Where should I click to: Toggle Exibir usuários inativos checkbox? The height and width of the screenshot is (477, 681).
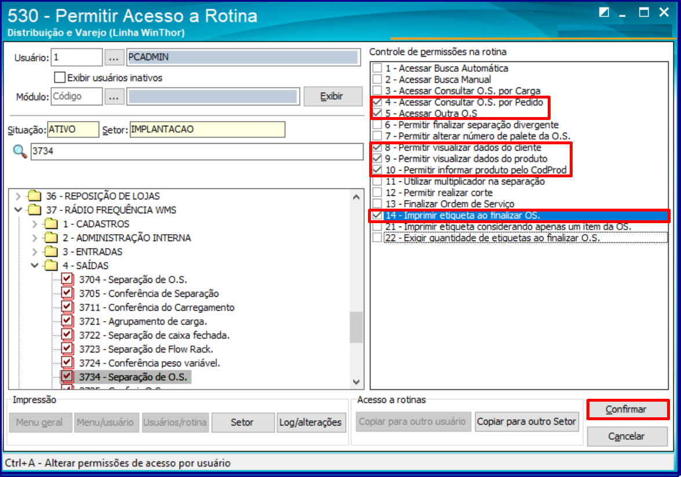tap(60, 78)
